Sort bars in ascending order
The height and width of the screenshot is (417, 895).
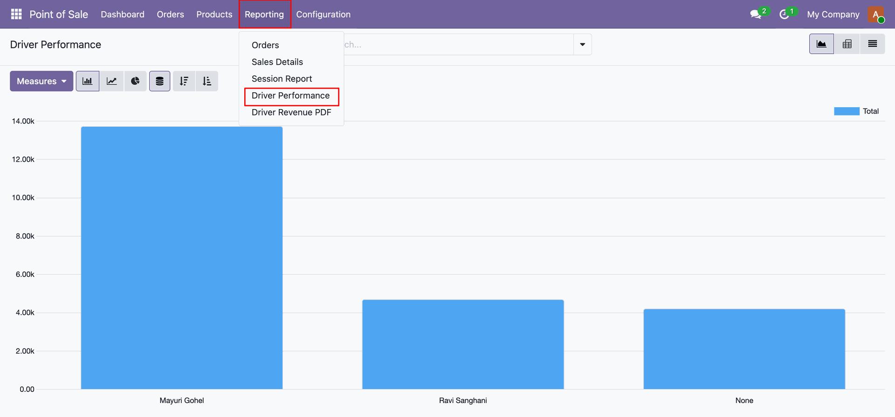207,81
